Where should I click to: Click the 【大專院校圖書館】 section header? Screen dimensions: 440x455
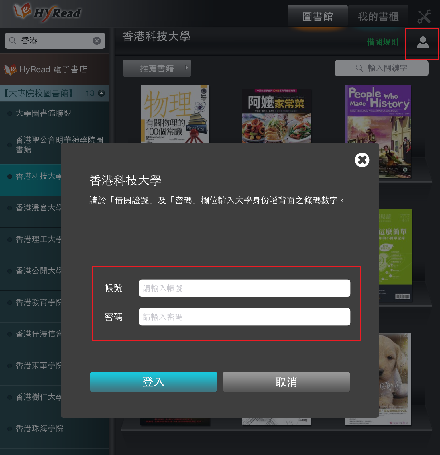click(x=54, y=93)
